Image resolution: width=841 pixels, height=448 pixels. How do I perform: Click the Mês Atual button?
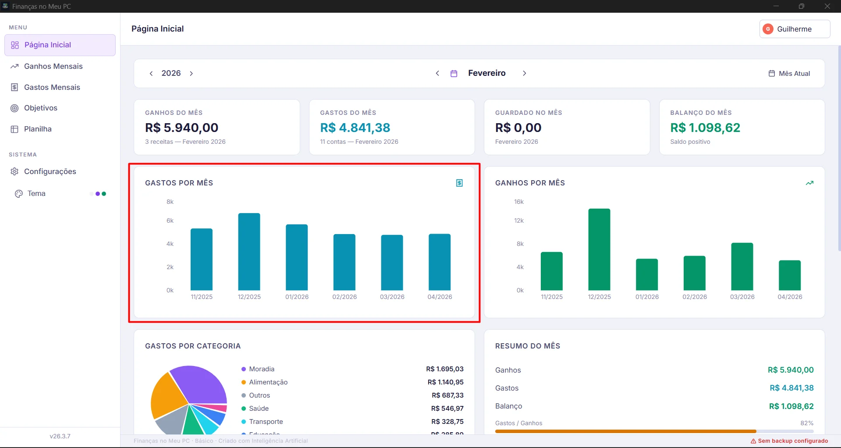coord(789,74)
